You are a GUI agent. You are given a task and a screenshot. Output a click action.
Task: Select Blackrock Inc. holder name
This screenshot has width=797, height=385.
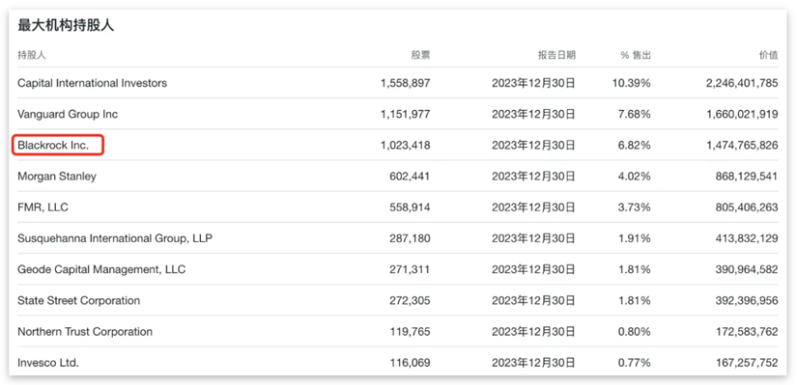[x=53, y=146]
